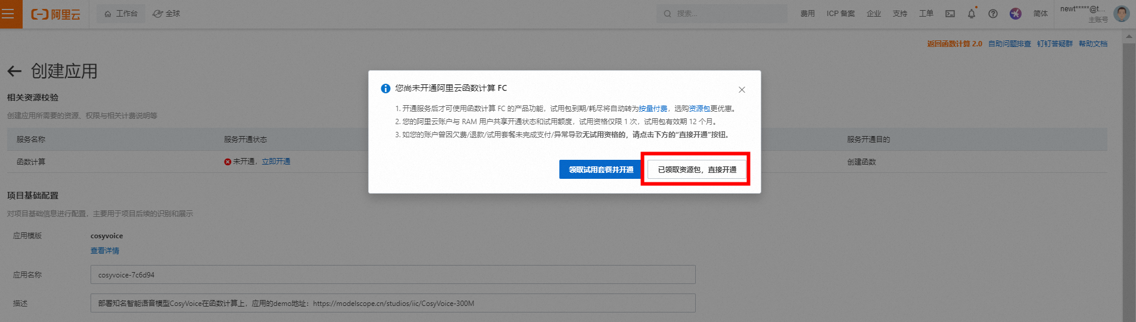Click 领取试用套餐并开通 button
The width and height of the screenshot is (1136, 322).
[601, 169]
